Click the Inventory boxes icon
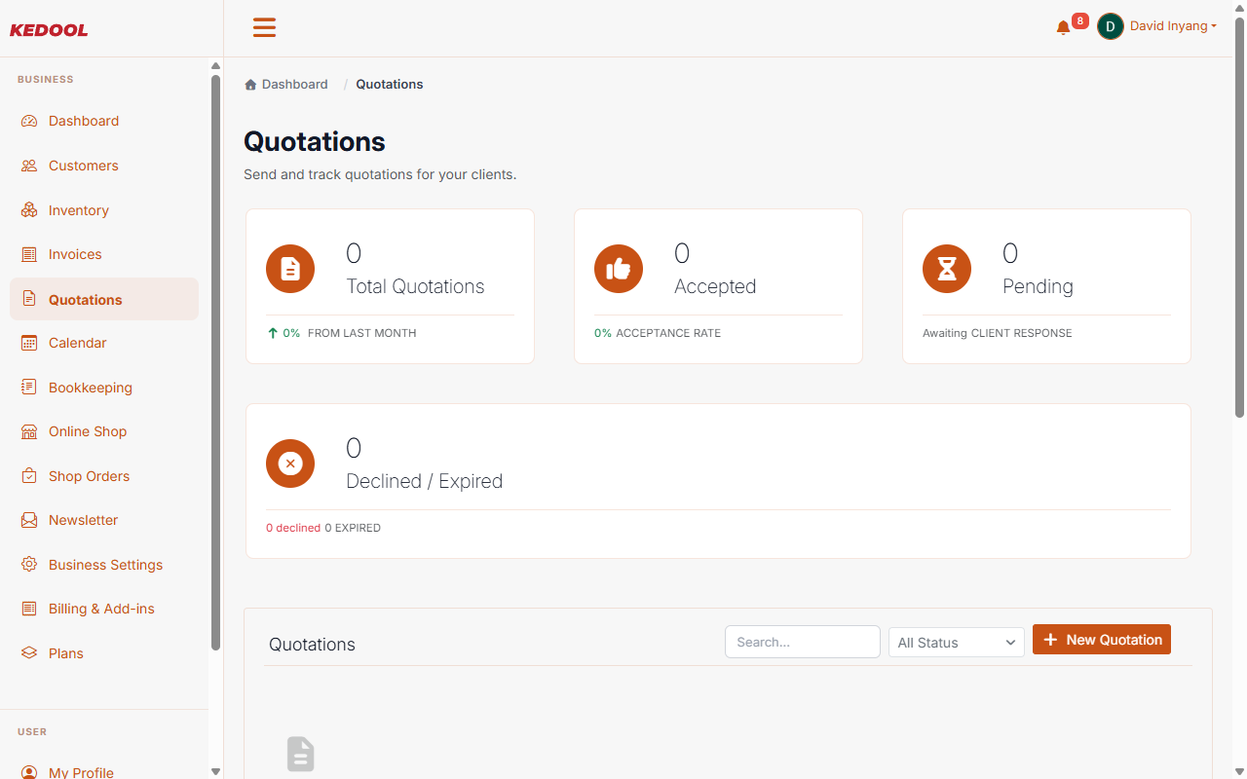This screenshot has width=1247, height=779. point(29,210)
